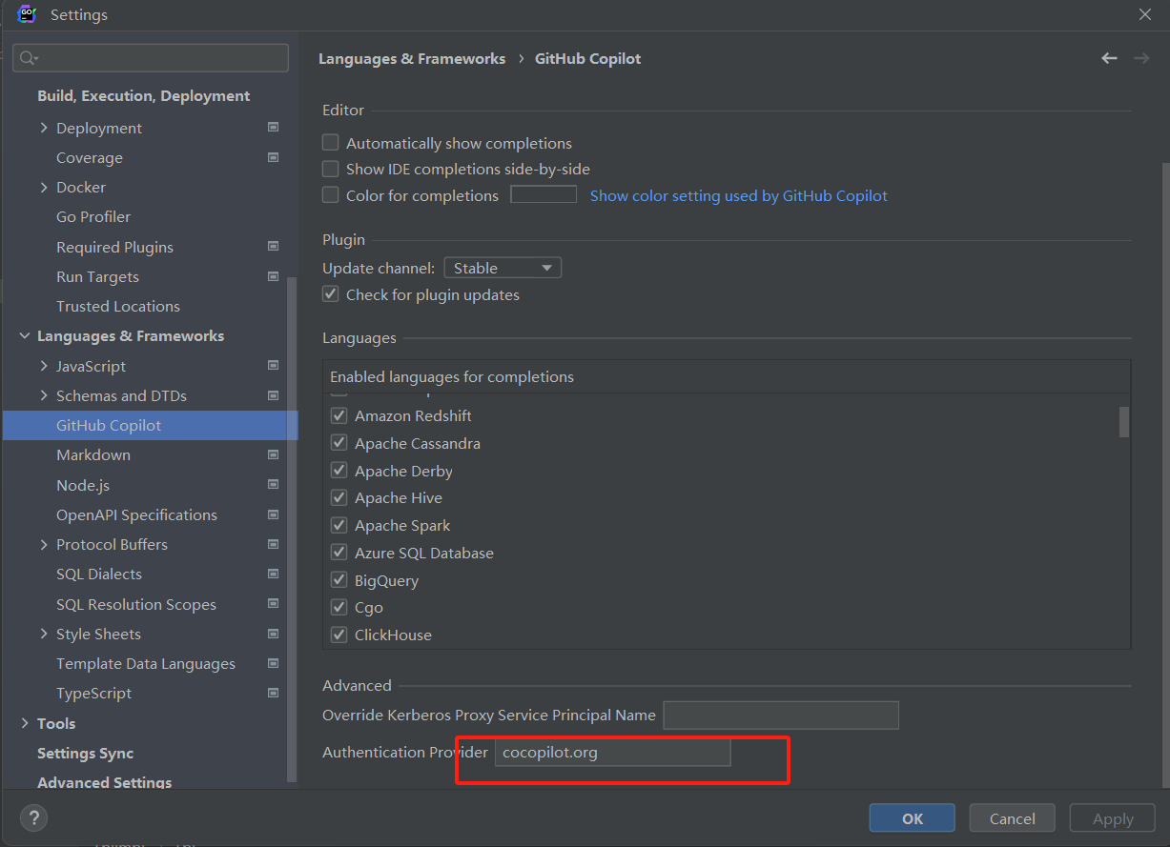Open Show color setting used by GitHub Copilot link
The height and width of the screenshot is (847, 1170).
[739, 195]
